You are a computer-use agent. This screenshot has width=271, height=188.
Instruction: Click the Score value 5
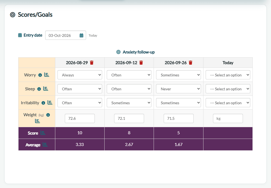point(179,133)
